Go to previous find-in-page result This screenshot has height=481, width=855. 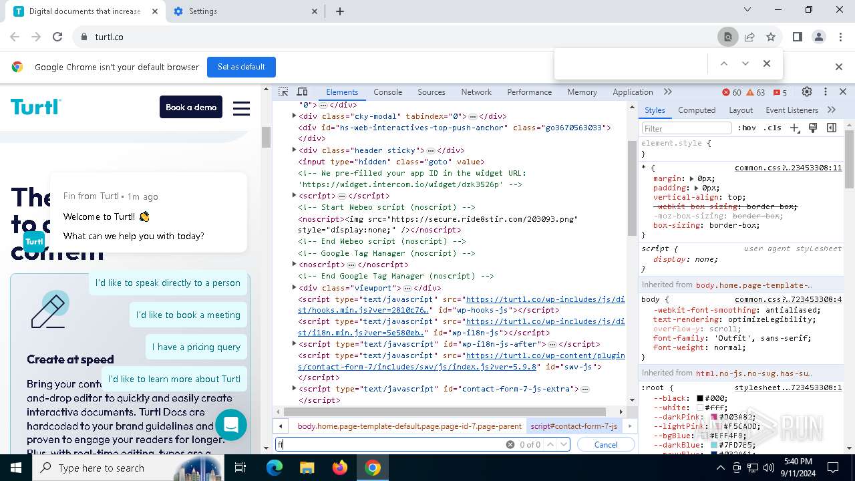(x=723, y=63)
